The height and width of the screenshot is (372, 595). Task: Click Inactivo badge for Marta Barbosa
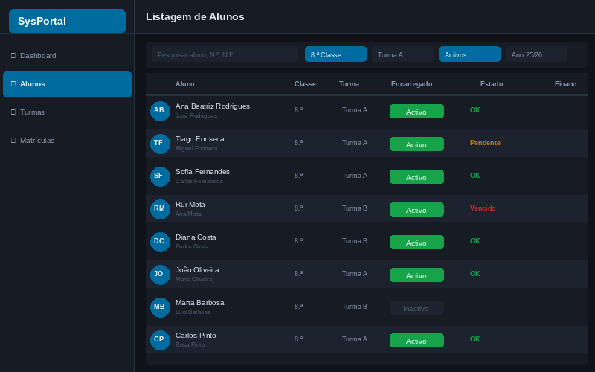(x=416, y=308)
